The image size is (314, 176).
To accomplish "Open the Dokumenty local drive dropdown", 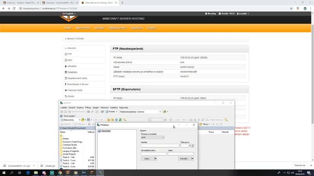I will point(70,120).
